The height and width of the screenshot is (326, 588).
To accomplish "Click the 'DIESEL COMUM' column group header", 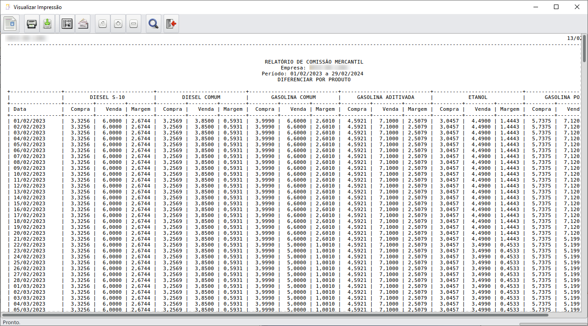I will [x=201, y=97].
